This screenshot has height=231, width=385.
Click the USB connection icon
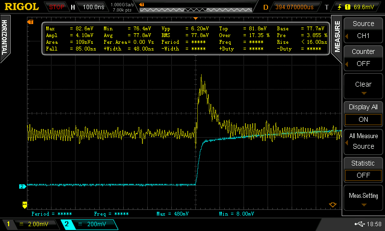pyautogui.click(x=359, y=224)
